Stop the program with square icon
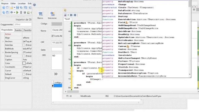Screen dimensions: 199x112 (x=25, y=12)
